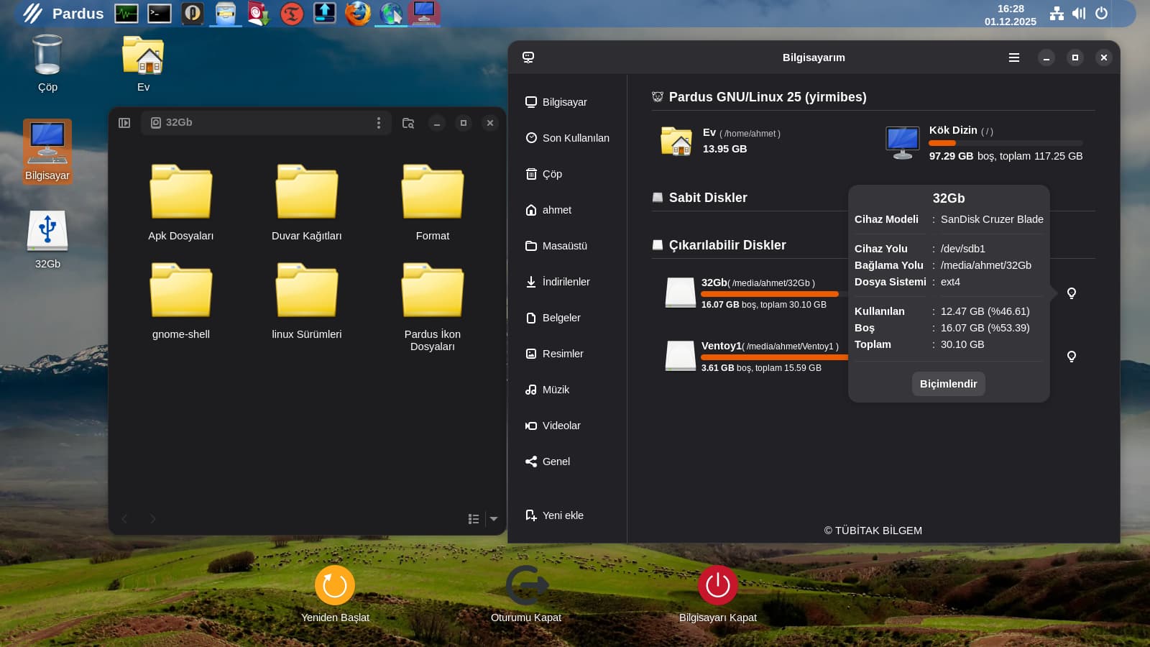Open the Firefox icon in the top panel
1150x647 pixels.
click(x=357, y=14)
